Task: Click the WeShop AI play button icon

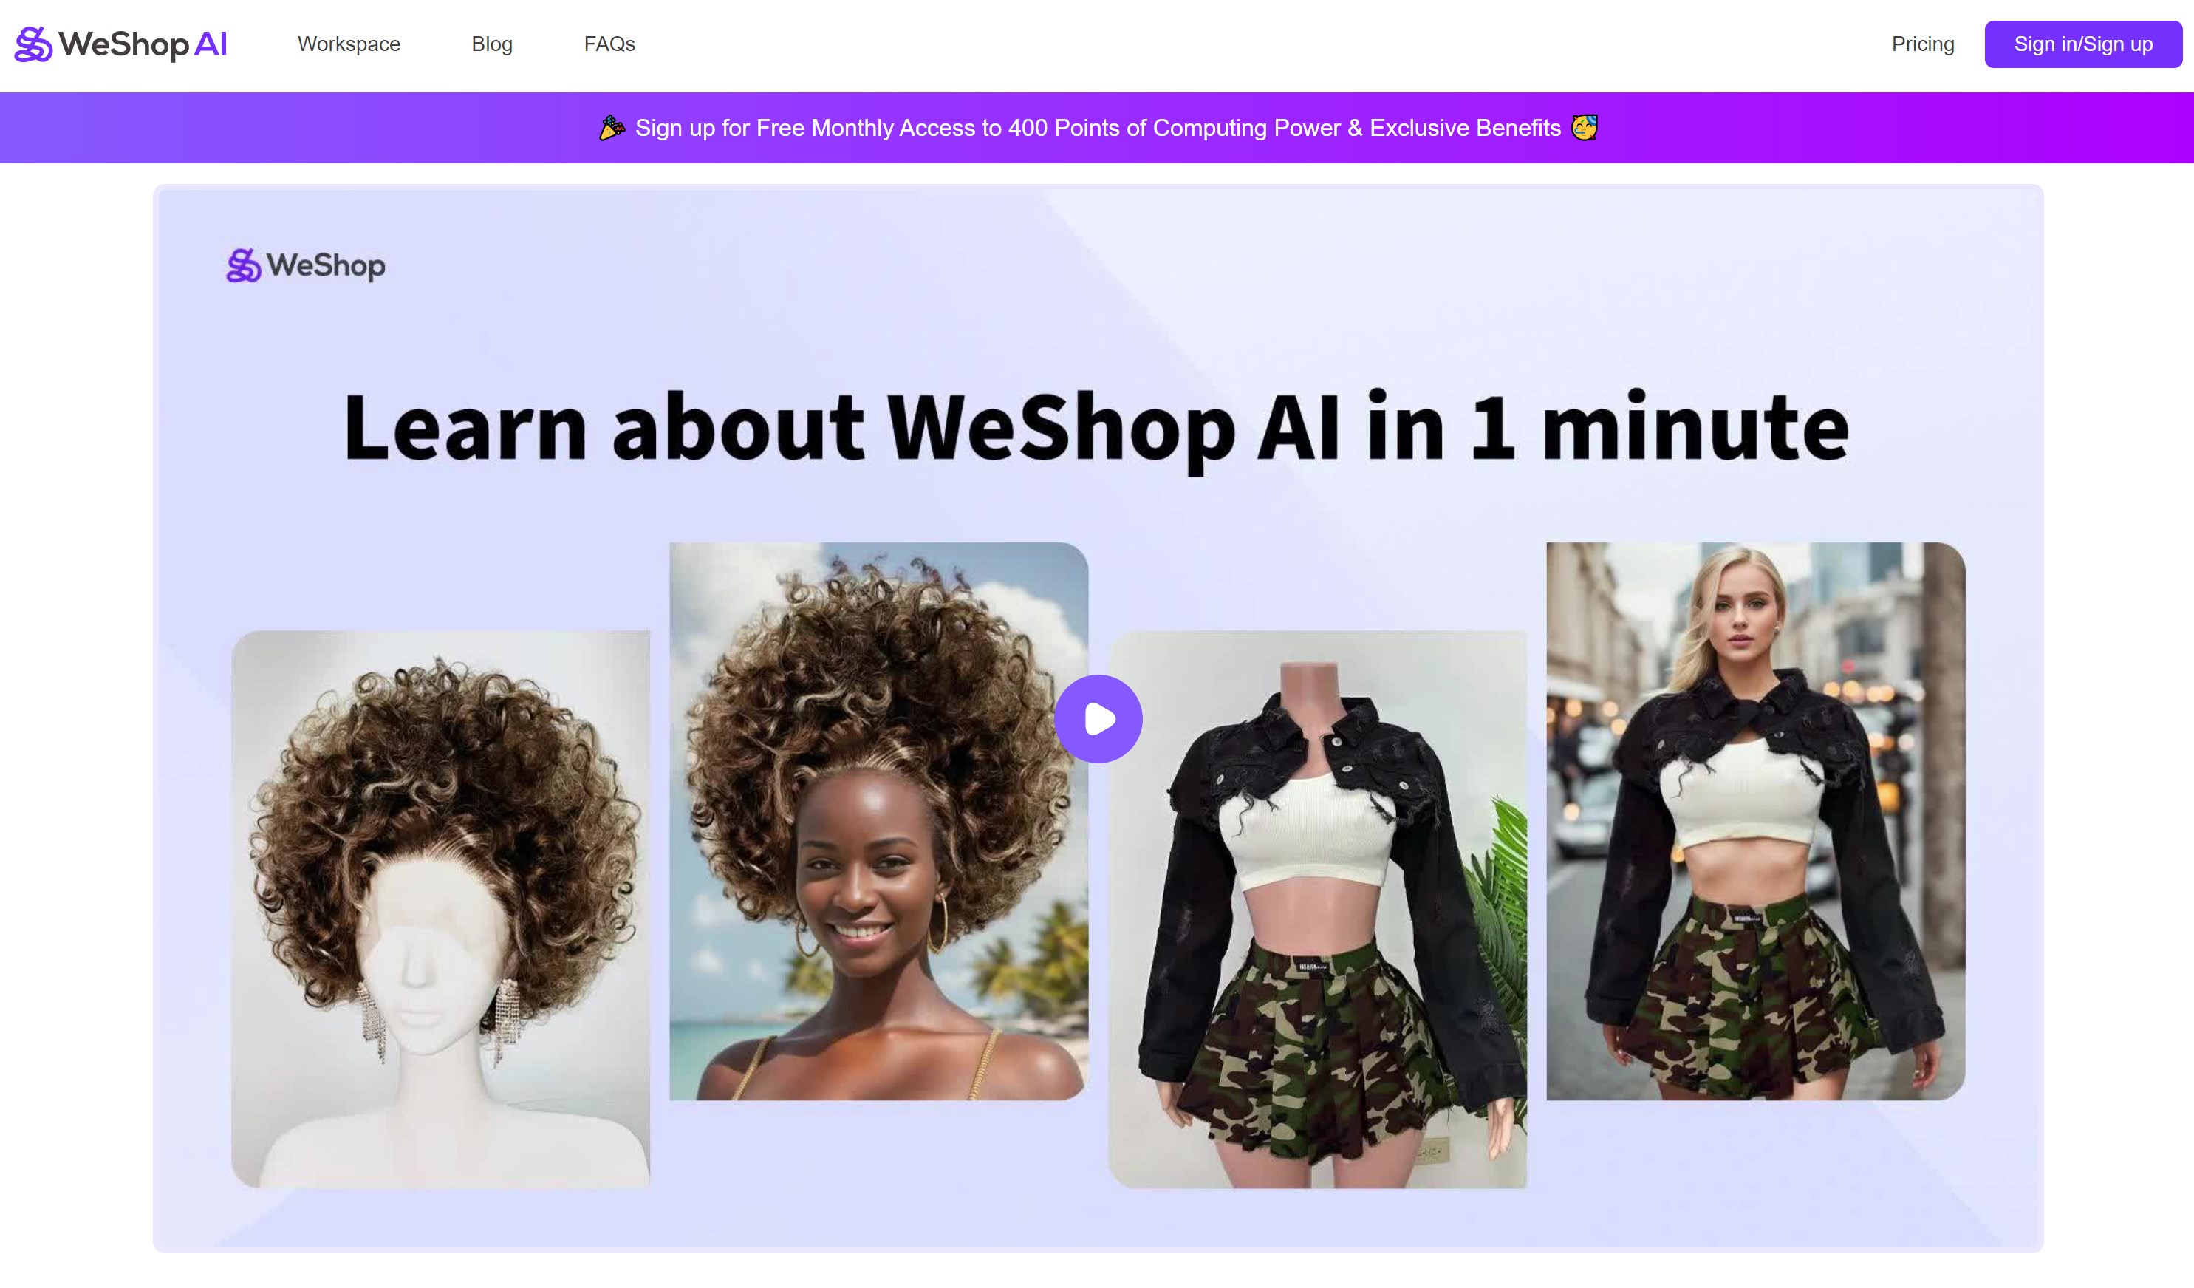Action: pyautogui.click(x=1098, y=718)
